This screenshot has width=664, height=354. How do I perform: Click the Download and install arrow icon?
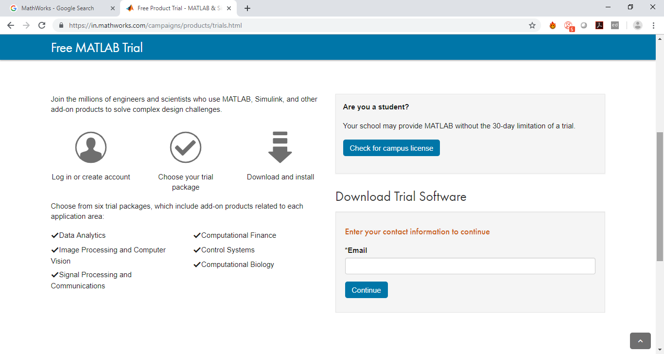(280, 147)
